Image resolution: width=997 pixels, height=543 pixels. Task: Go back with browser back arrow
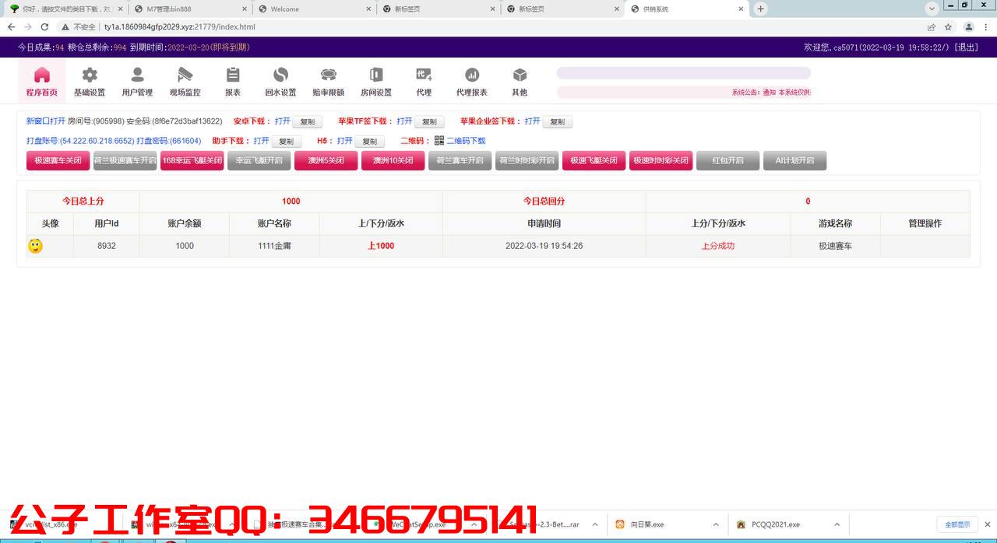click(x=11, y=26)
